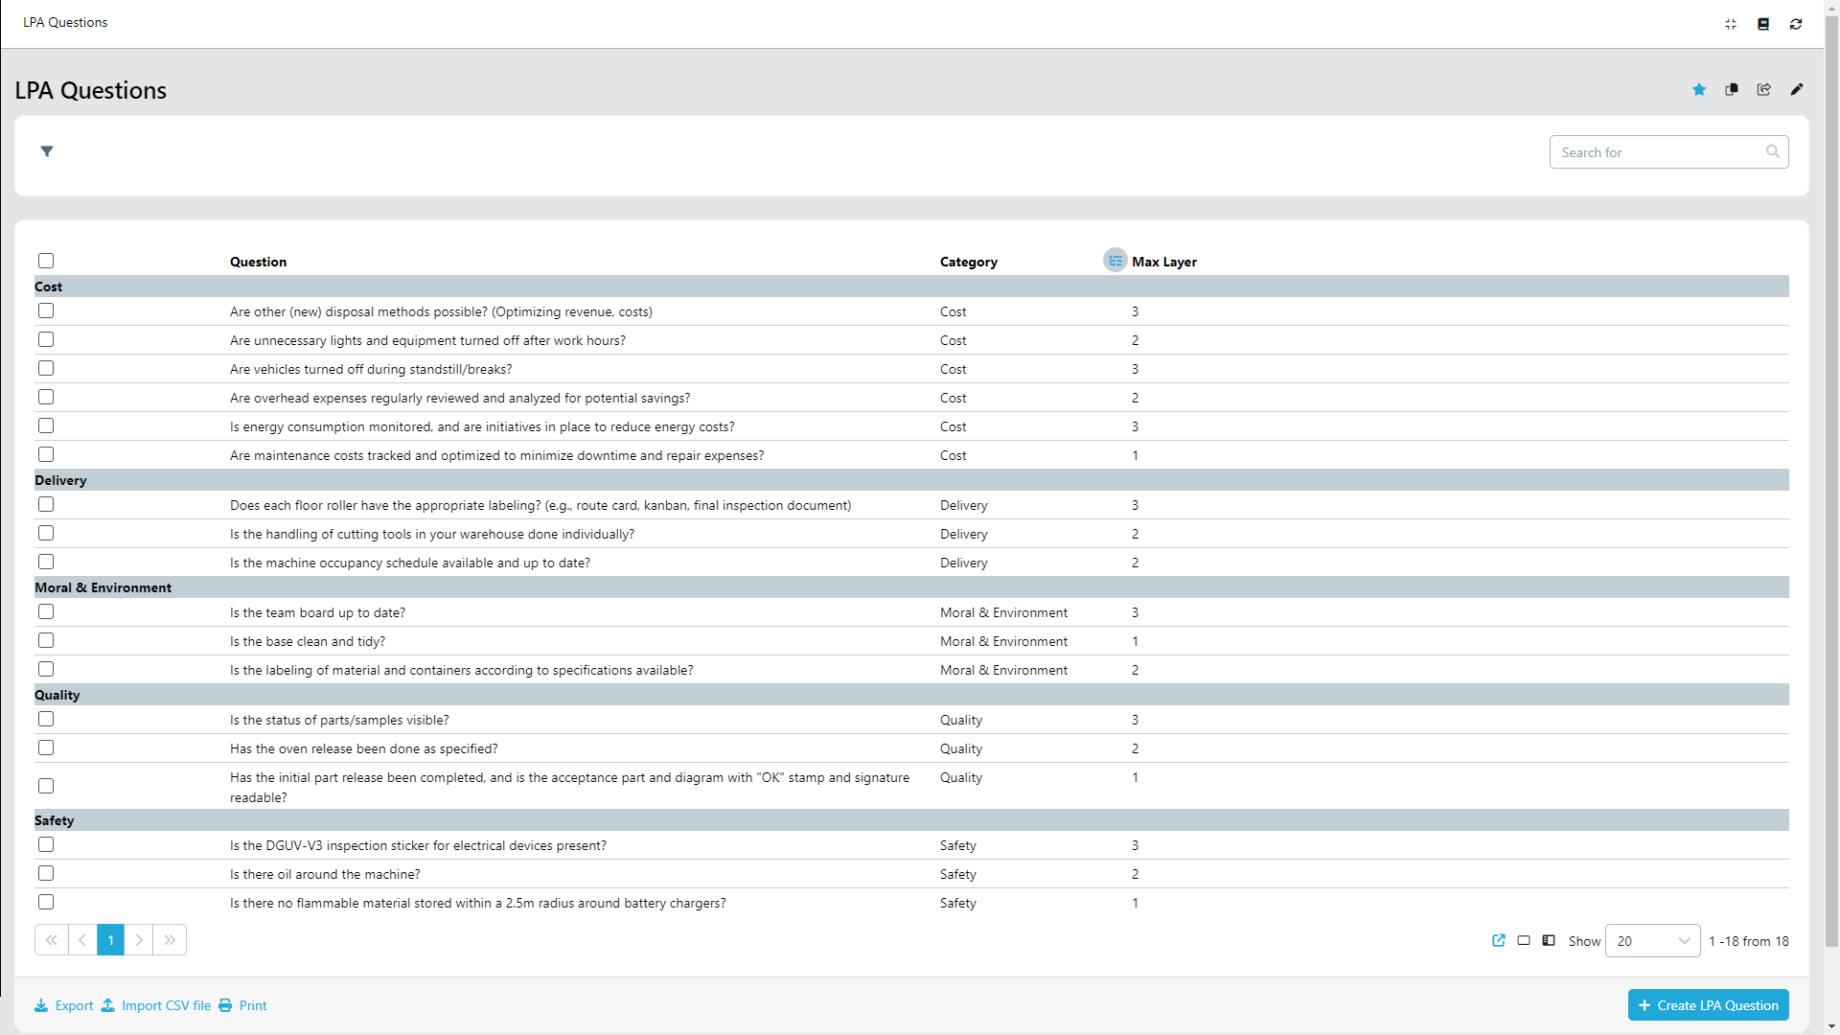
Task: Click the Max Layer grouping icon
Action: [1115, 260]
